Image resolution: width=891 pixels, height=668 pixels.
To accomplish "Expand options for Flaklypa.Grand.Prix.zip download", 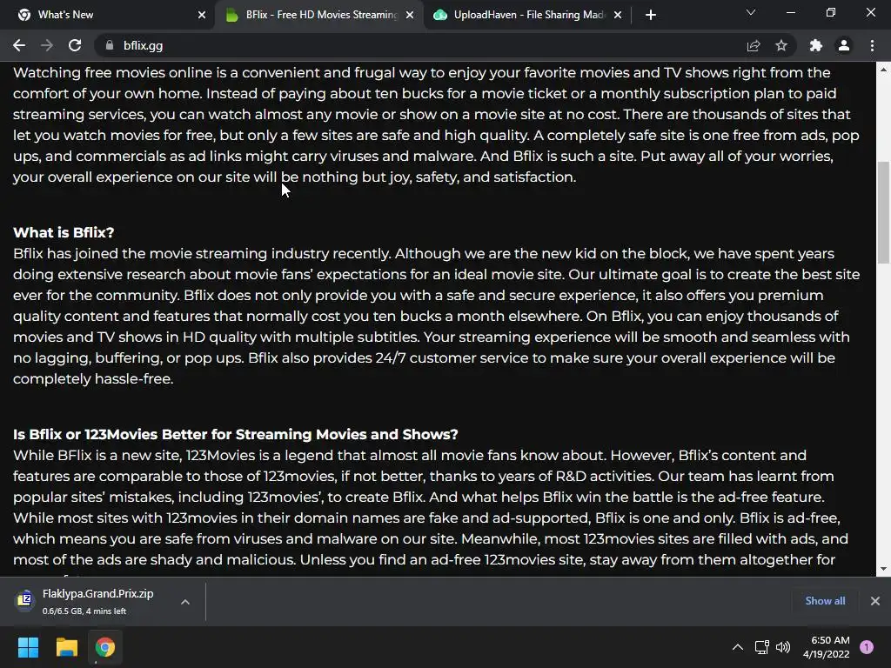I will [x=185, y=602].
